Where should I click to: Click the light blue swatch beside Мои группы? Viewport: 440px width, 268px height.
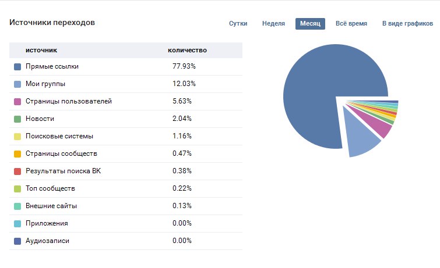click(17, 84)
